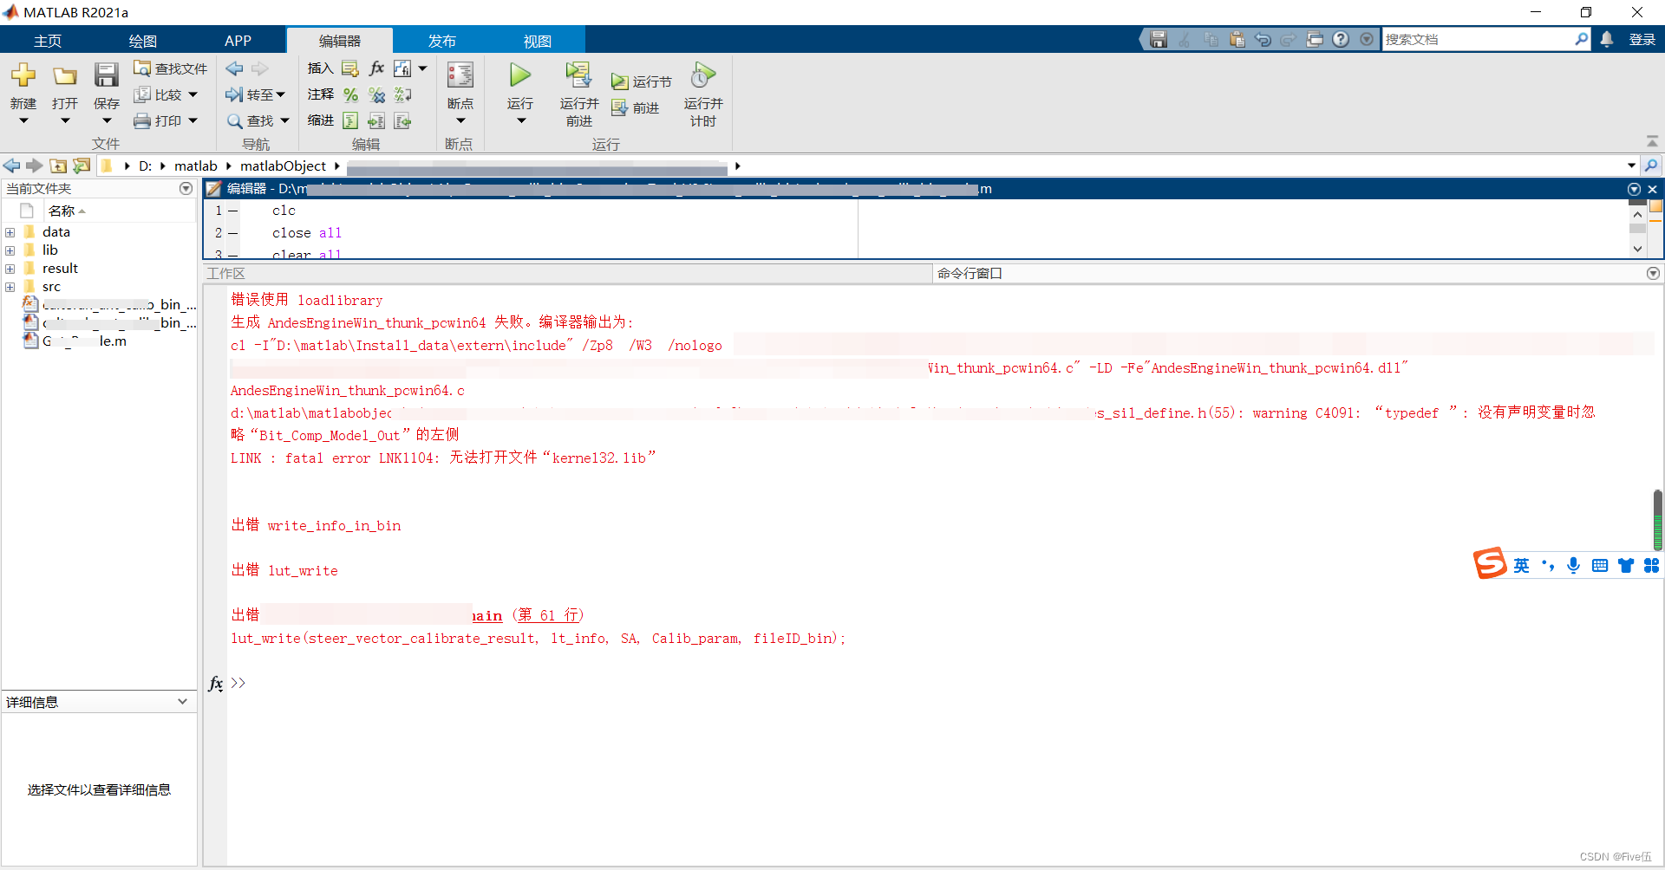
Task: Switch to the APP tab
Action: pyautogui.click(x=238, y=41)
